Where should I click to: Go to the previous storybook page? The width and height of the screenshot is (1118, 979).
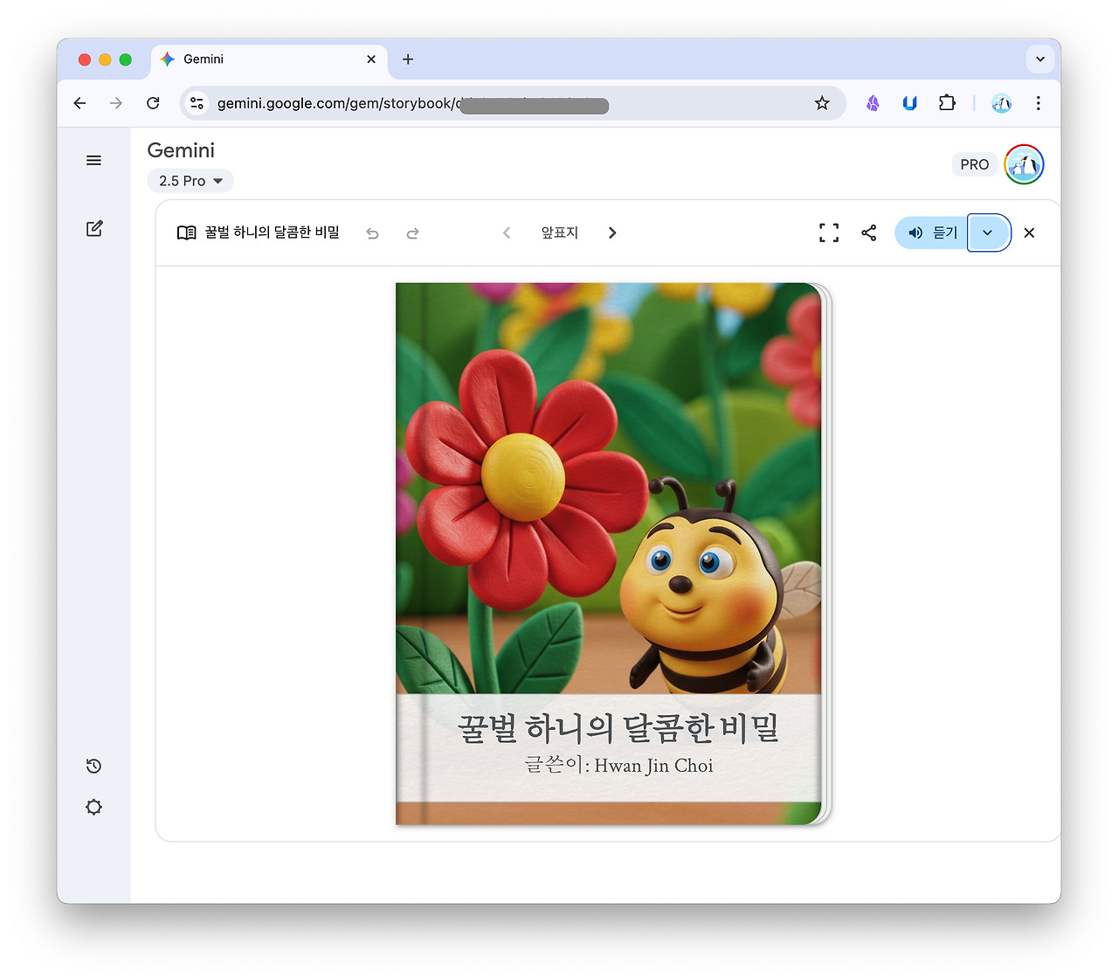coord(507,233)
